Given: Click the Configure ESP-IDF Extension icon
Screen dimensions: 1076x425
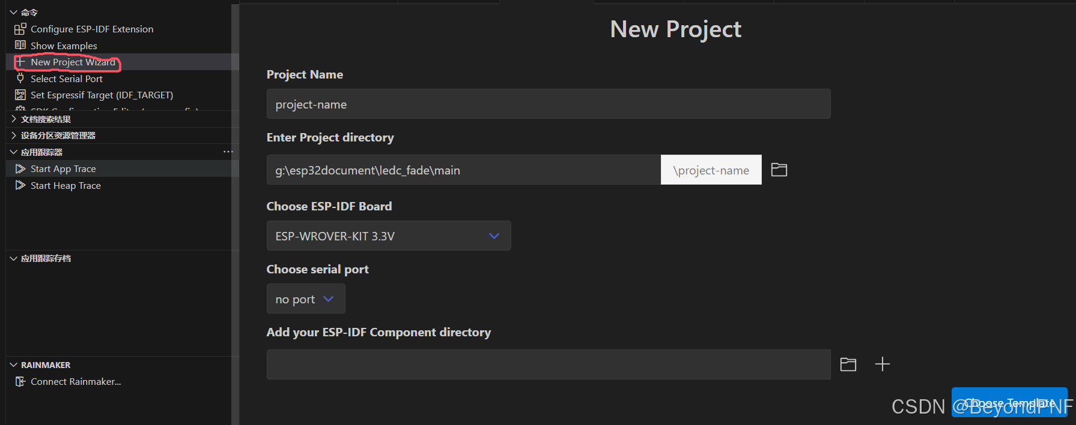Looking at the screenshot, I should pyautogui.click(x=20, y=29).
